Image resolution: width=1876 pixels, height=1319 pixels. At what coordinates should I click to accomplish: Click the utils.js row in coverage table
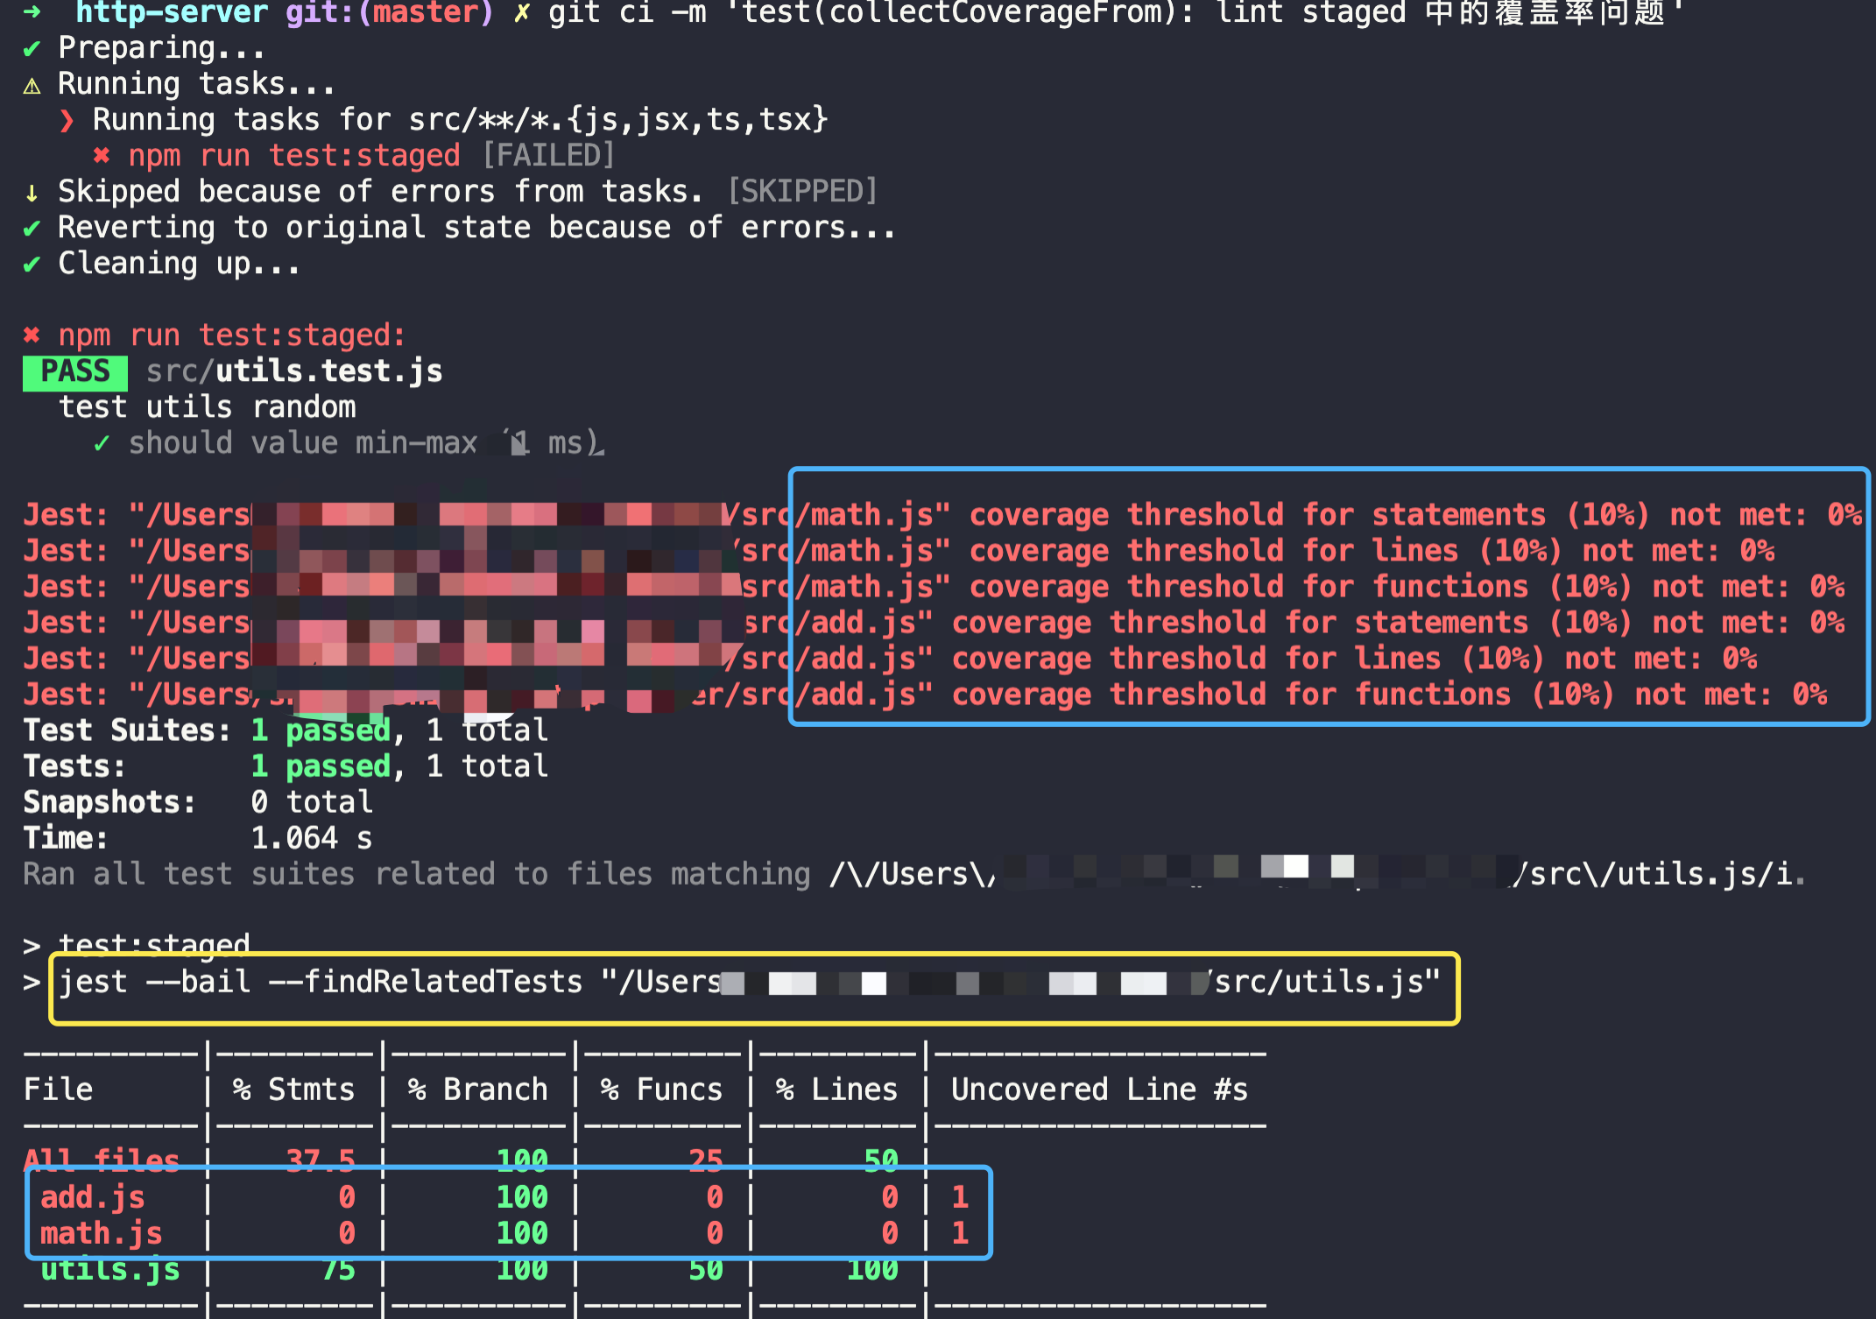[109, 1268]
